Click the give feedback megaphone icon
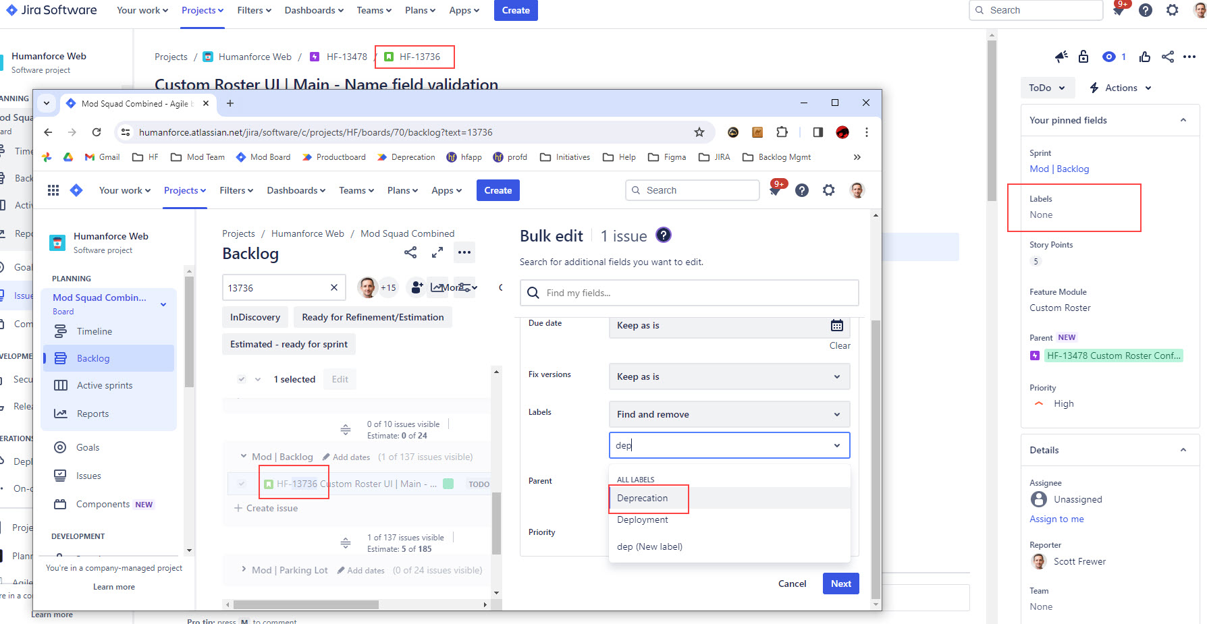Image resolution: width=1207 pixels, height=624 pixels. pos(1061,57)
